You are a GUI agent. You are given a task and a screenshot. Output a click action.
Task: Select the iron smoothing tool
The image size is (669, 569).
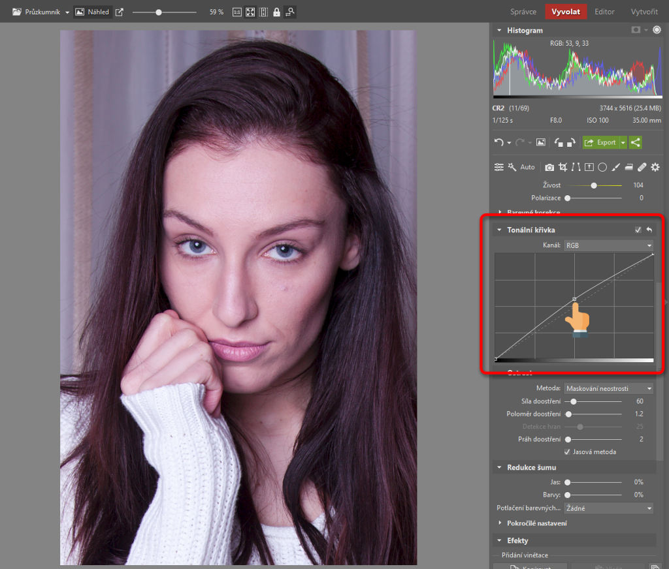coord(628,167)
